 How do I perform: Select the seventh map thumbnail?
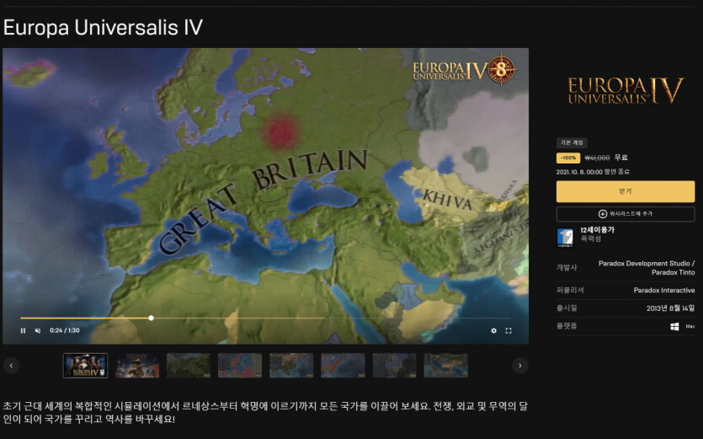tap(395, 366)
